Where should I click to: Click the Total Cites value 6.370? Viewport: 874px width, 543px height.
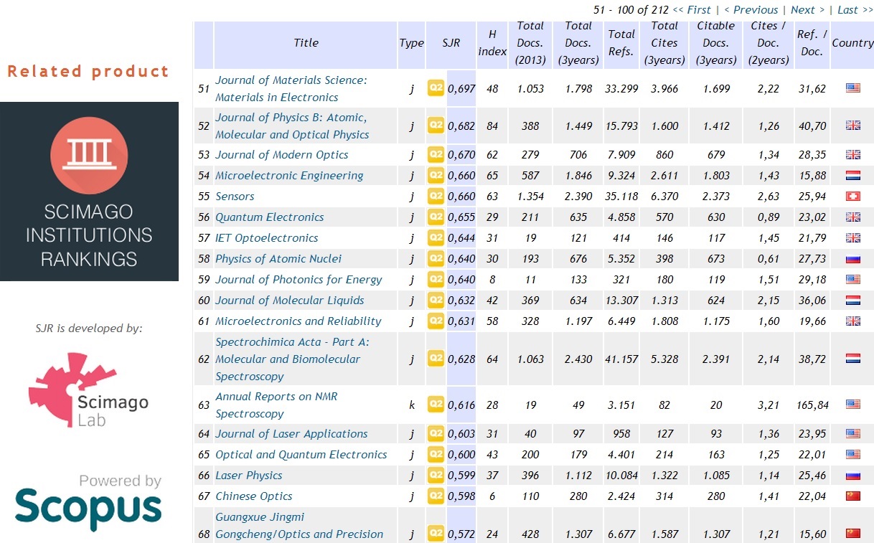click(664, 196)
